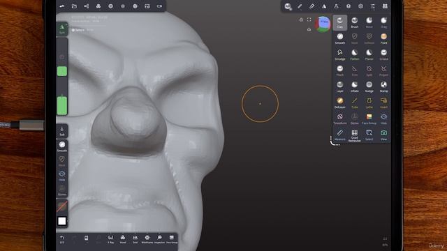Select the Paint tool

pos(383,38)
